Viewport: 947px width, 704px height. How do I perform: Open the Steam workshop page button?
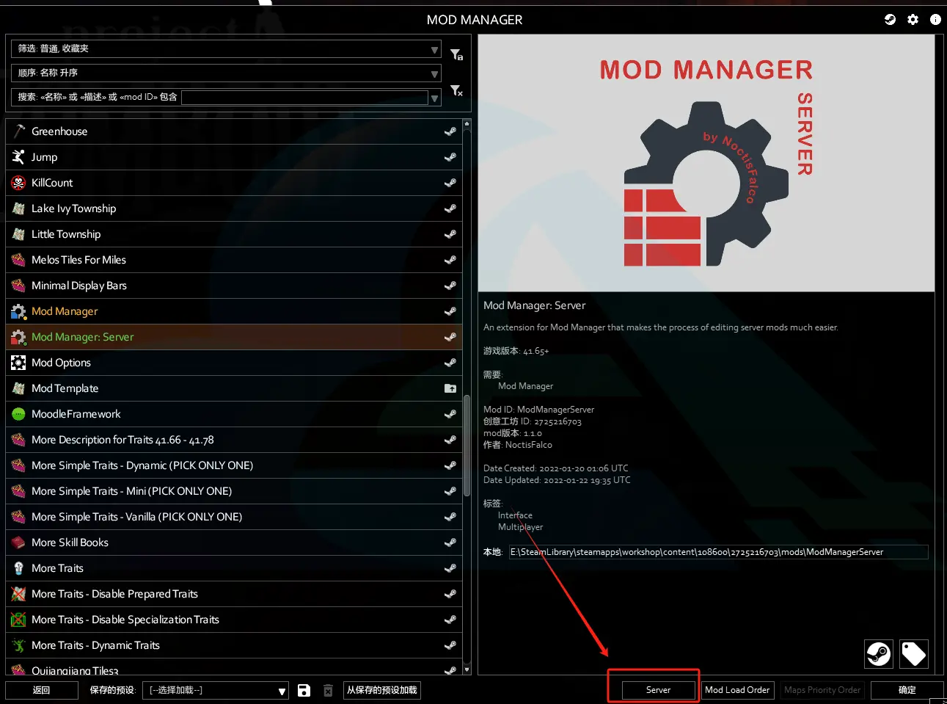(879, 653)
